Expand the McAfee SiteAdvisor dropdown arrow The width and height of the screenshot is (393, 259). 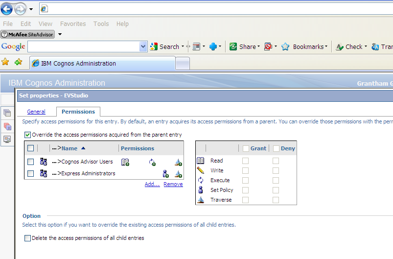[x=60, y=34]
